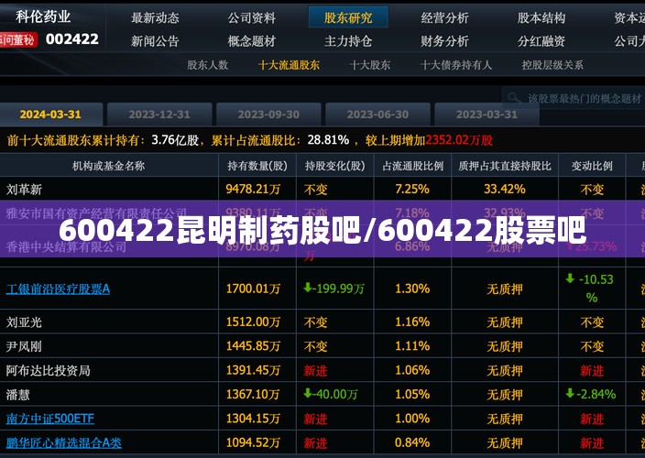Open the 概念题材 menu item

tap(252, 40)
